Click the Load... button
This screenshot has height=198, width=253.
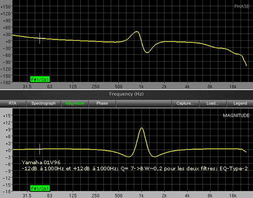coord(213,104)
